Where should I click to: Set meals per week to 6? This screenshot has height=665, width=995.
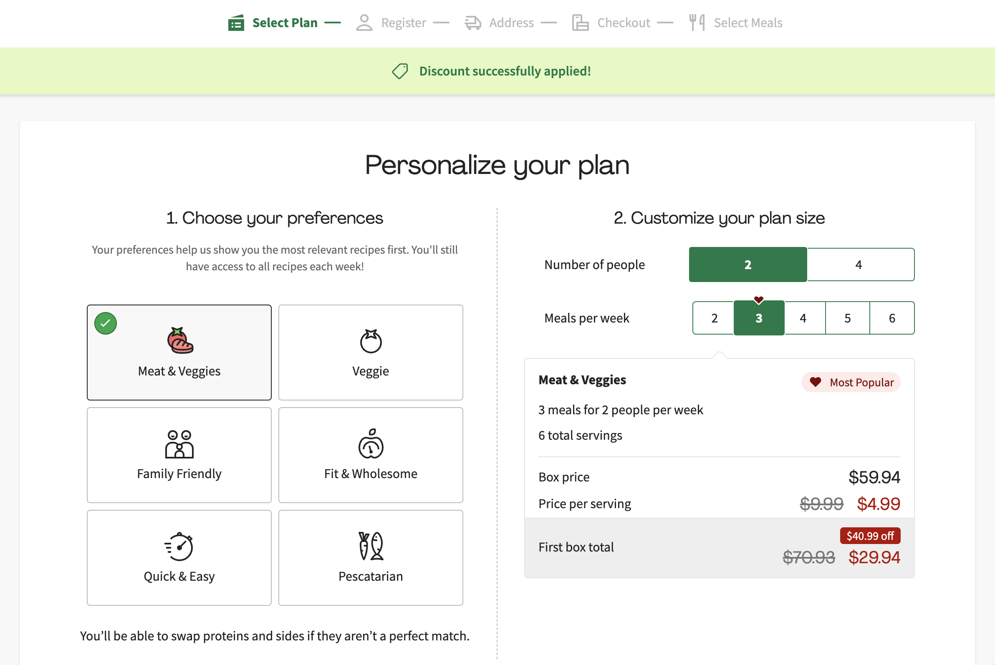892,318
